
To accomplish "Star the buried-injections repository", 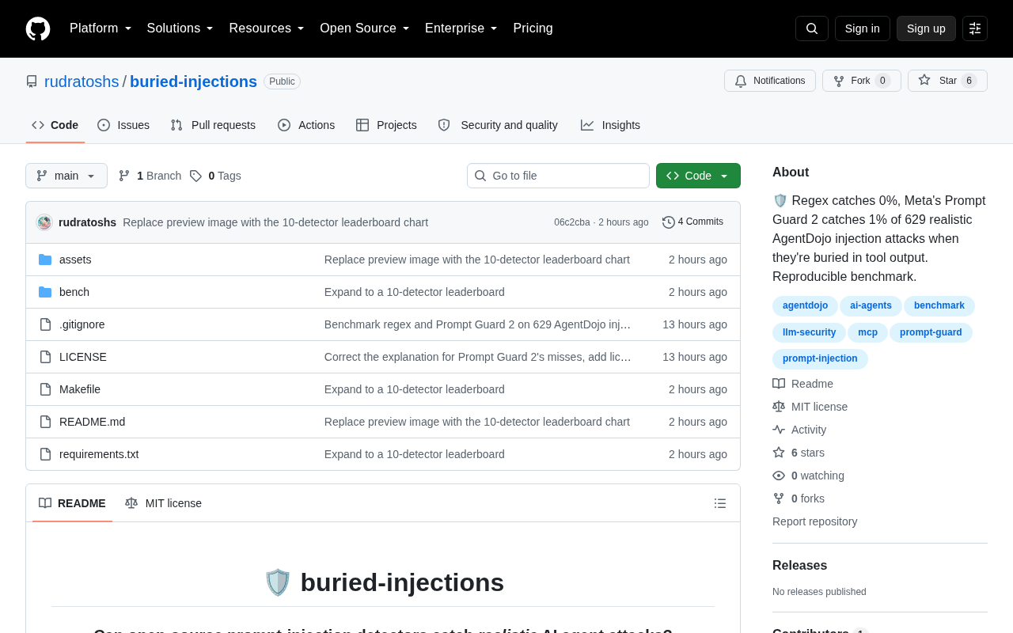I will 947,81.
